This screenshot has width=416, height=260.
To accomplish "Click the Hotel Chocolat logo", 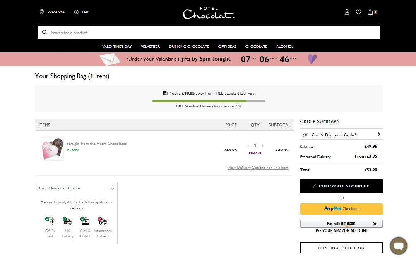I will point(209,13).
